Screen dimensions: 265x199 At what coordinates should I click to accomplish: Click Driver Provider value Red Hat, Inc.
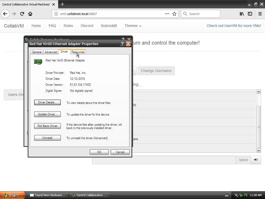pos(78,73)
